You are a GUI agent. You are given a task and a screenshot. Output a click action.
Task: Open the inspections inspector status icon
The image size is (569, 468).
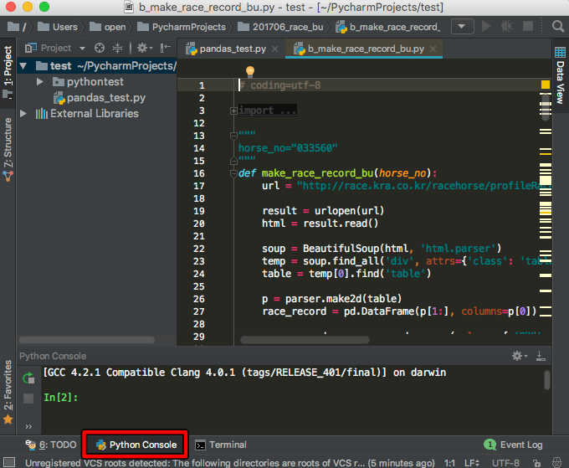pos(557,462)
